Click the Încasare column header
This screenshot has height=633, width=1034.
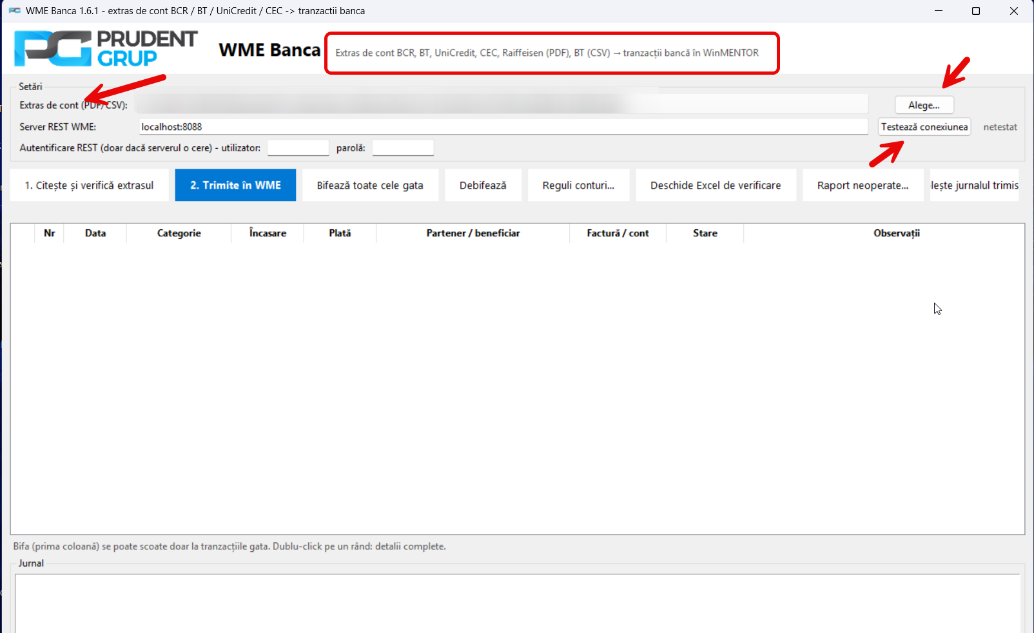point(268,233)
